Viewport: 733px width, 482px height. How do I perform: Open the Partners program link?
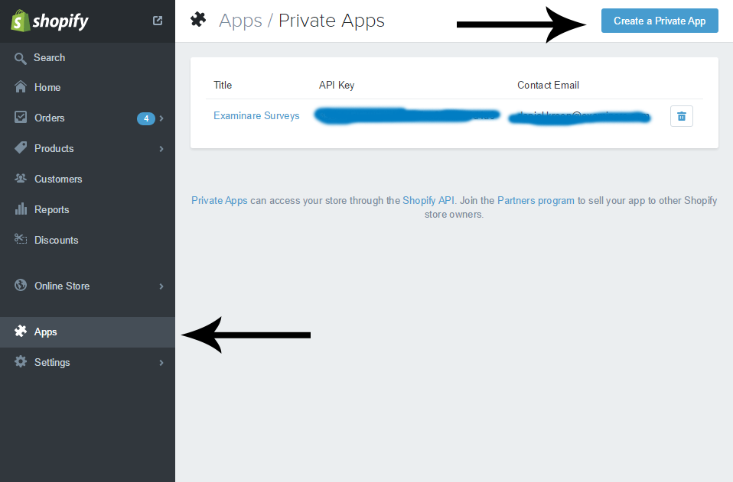(x=536, y=201)
